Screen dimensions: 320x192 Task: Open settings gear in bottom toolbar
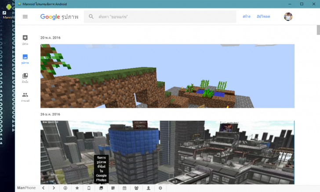coord(160,188)
